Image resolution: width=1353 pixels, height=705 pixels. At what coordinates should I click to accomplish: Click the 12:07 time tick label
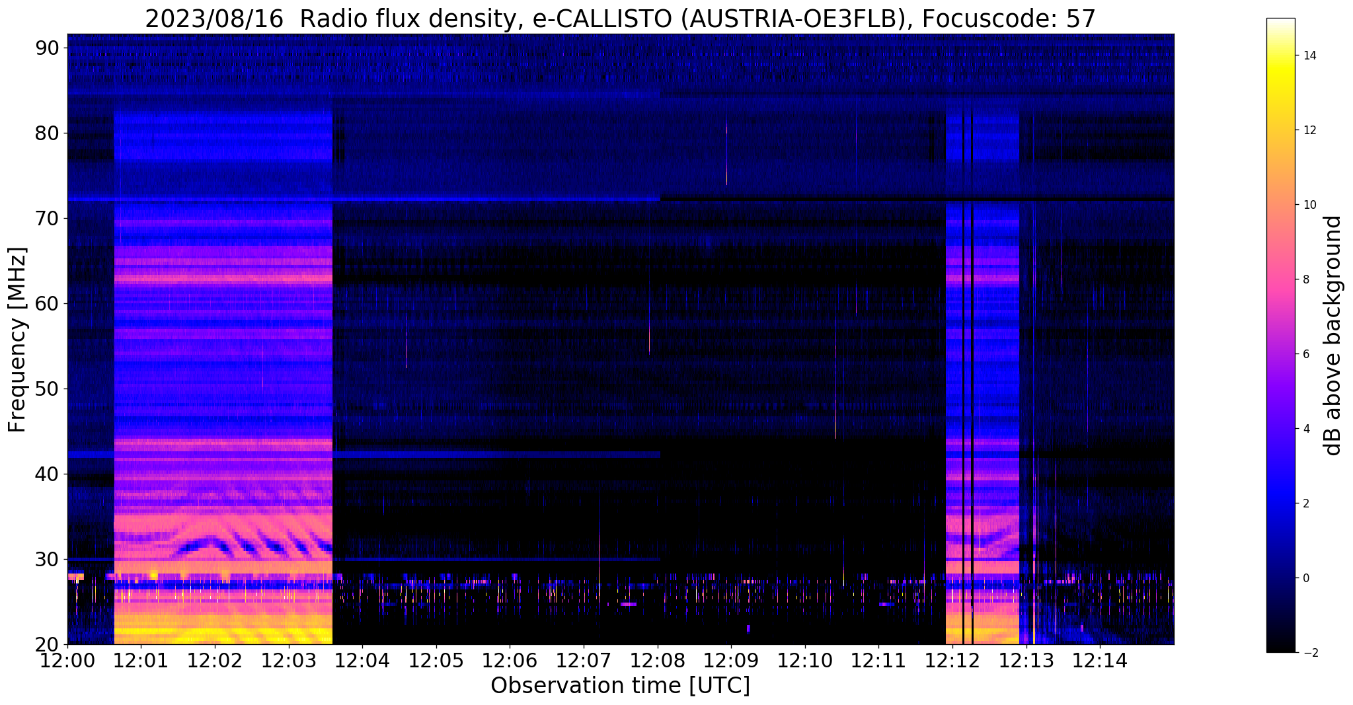pyautogui.click(x=584, y=659)
